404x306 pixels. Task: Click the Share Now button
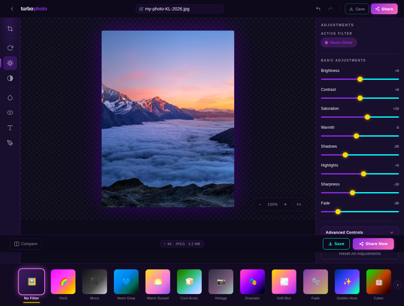pyautogui.click(x=373, y=244)
